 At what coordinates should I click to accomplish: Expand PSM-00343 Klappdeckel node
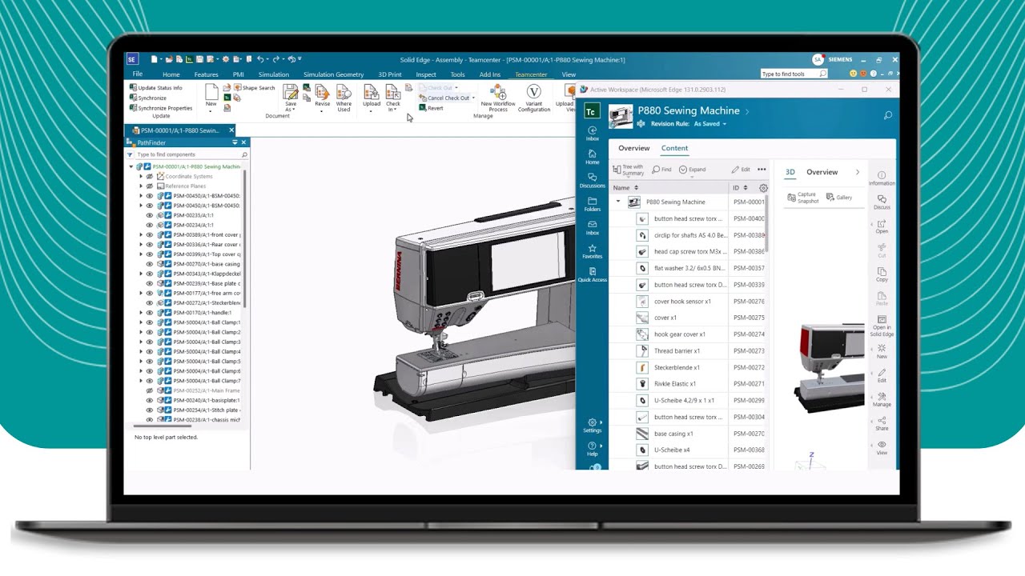141,274
